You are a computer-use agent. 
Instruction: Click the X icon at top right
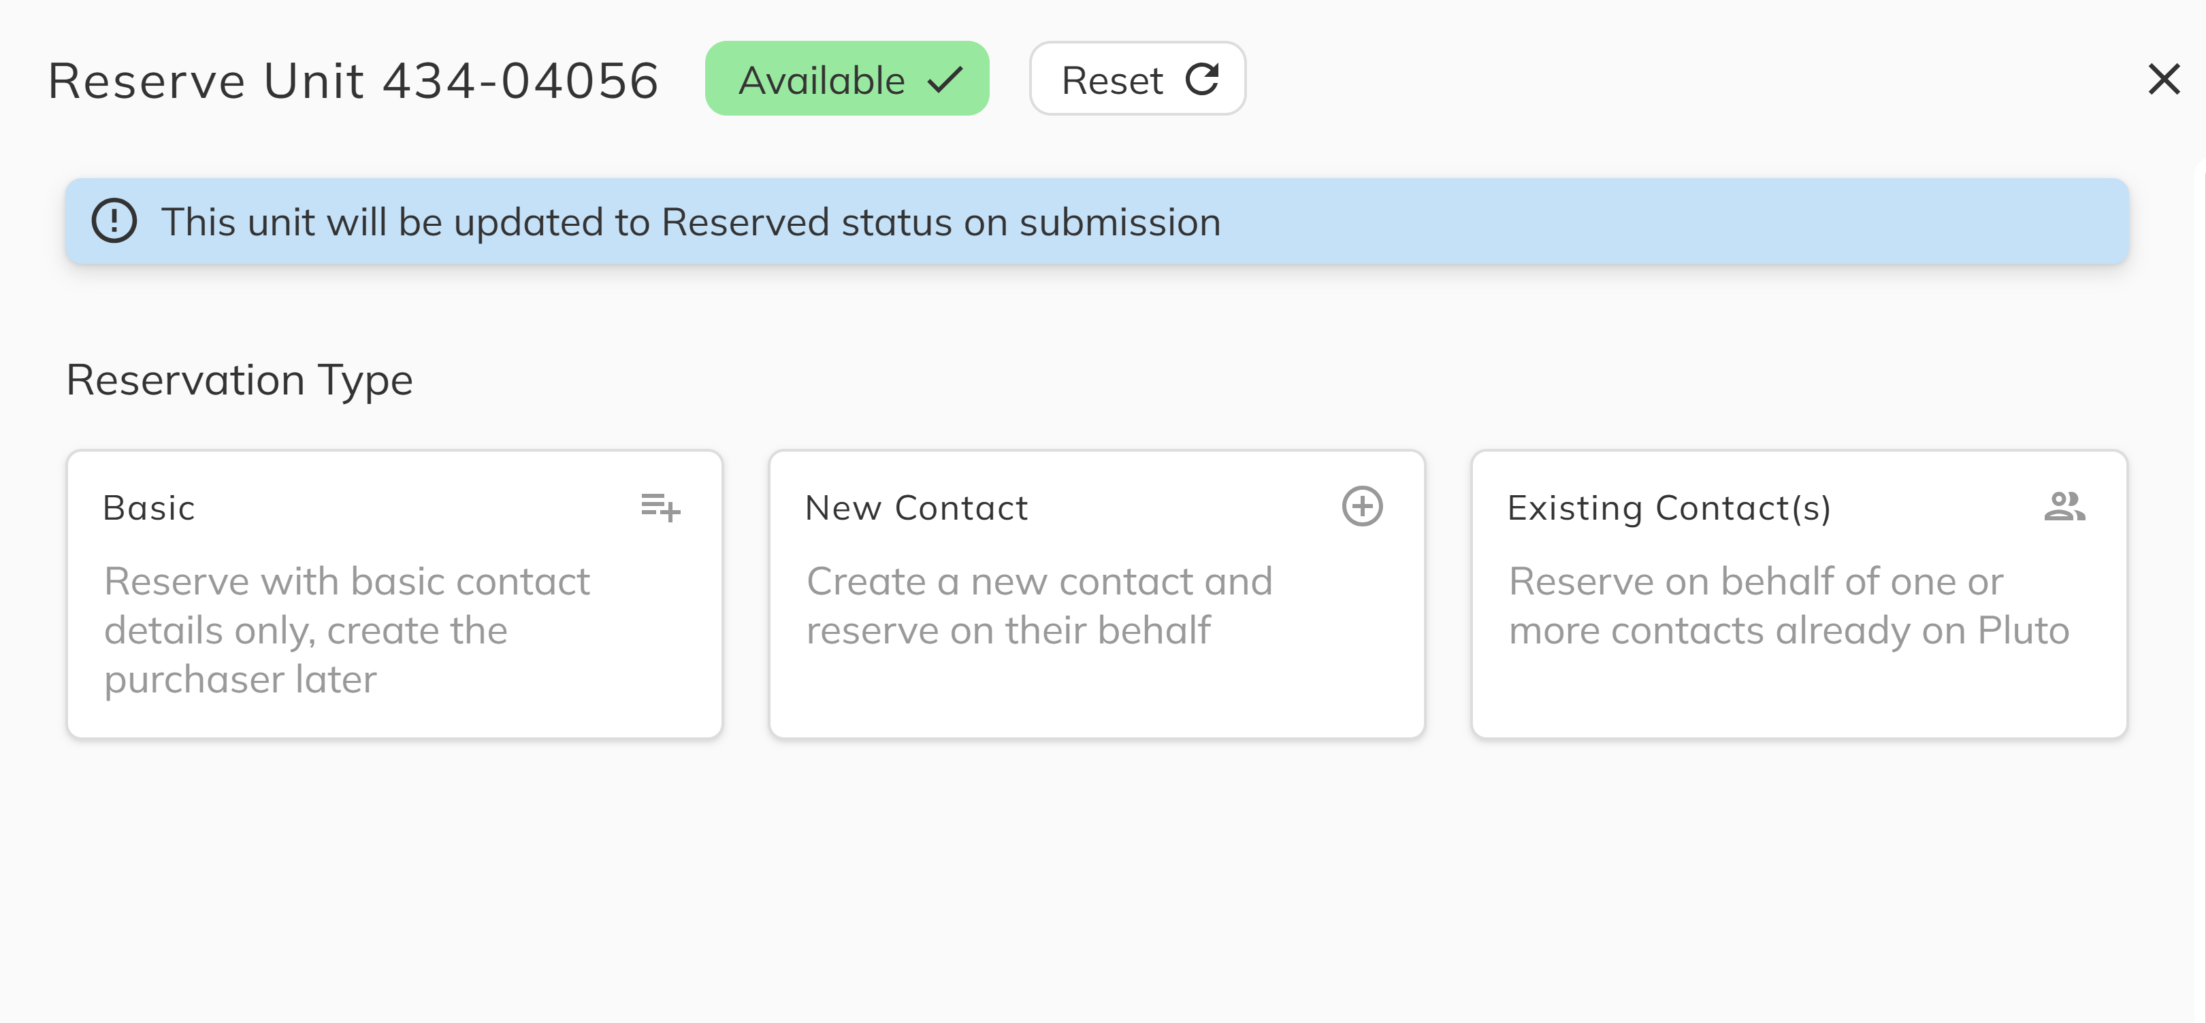pyautogui.click(x=2164, y=79)
